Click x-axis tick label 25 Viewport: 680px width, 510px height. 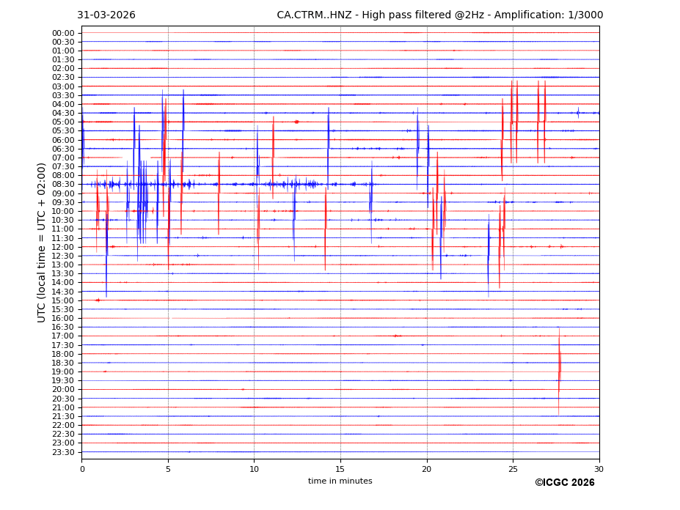coord(513,469)
